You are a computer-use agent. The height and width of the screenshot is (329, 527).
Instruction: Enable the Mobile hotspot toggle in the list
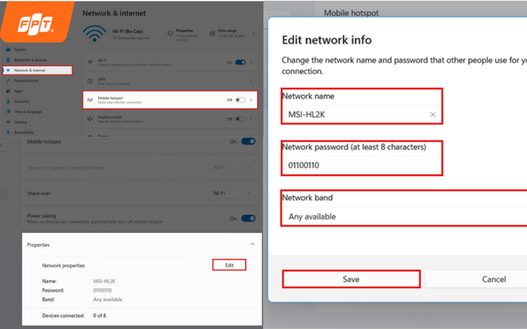pyautogui.click(x=240, y=100)
